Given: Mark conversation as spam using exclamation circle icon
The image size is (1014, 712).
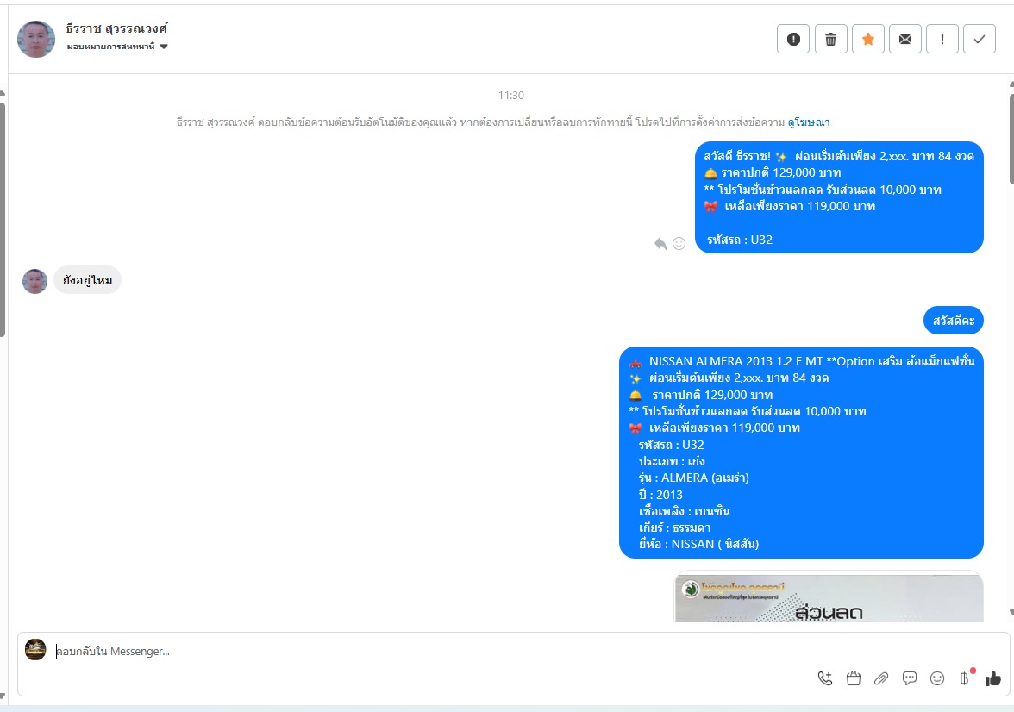Looking at the screenshot, I should pos(793,40).
